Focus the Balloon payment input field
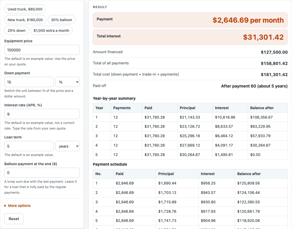The width and height of the screenshot is (292, 229). click(42, 173)
